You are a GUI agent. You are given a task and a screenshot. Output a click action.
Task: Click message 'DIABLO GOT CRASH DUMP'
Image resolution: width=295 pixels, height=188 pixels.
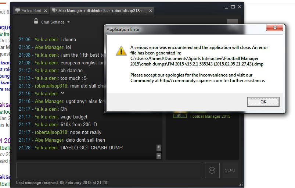91,148
